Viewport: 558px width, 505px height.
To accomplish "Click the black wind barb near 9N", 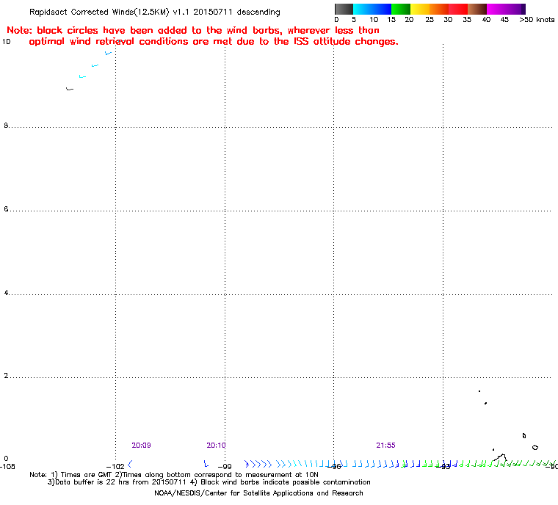I will (x=70, y=89).
